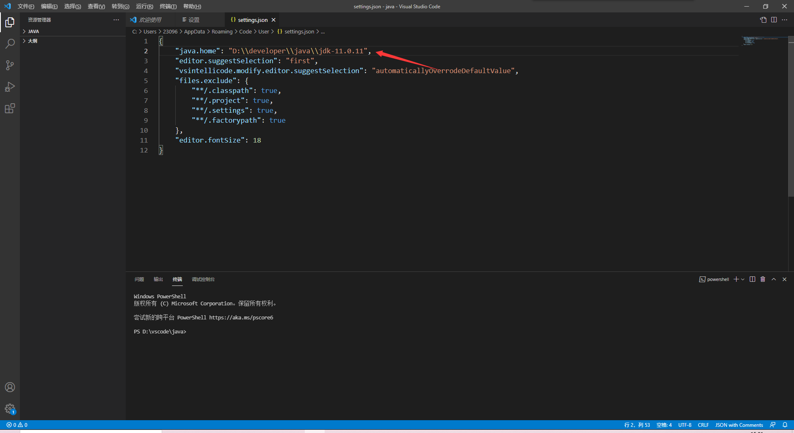This screenshot has width=794, height=433.
Task: Click 23096 in the breadcrumb path
Action: (170, 32)
